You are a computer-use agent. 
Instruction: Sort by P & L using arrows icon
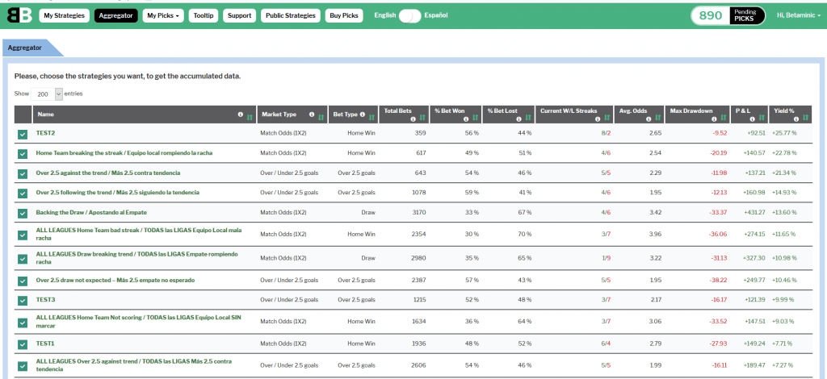point(762,118)
